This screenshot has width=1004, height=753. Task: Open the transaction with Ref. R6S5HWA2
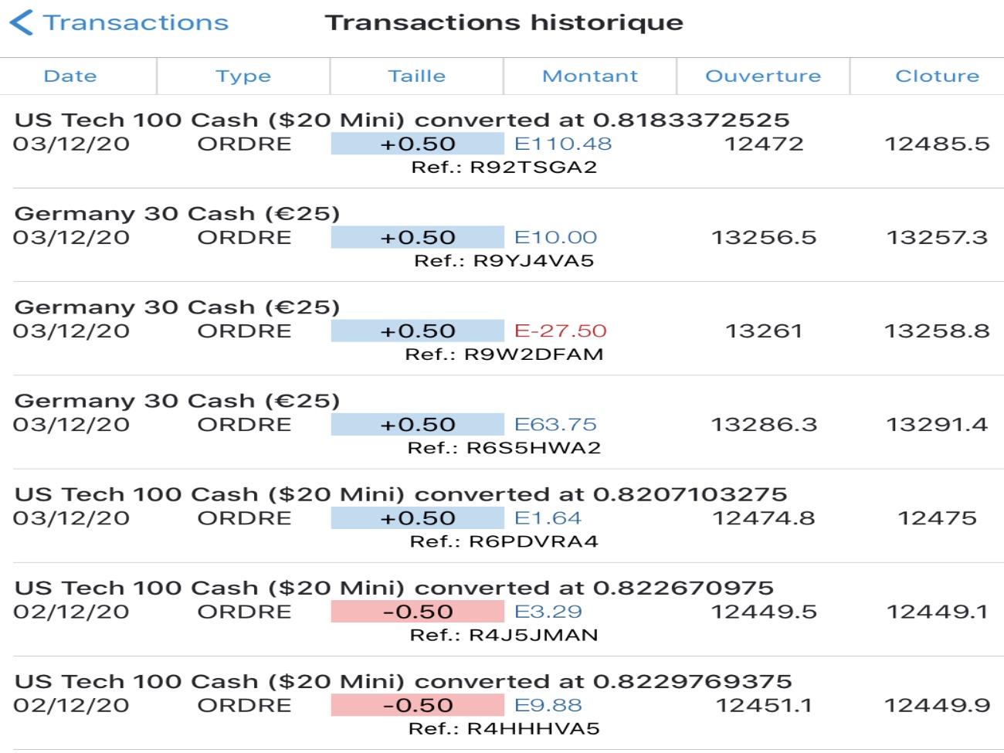point(504,448)
